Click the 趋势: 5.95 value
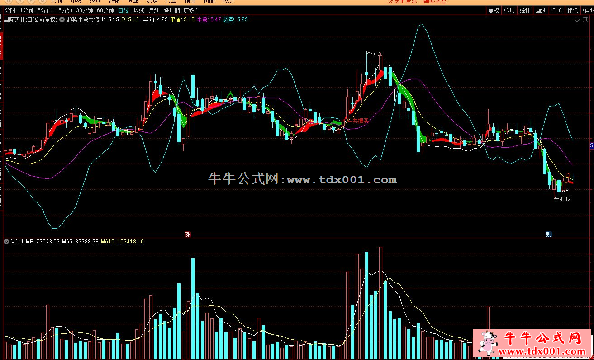594x360 pixels. 236,19
